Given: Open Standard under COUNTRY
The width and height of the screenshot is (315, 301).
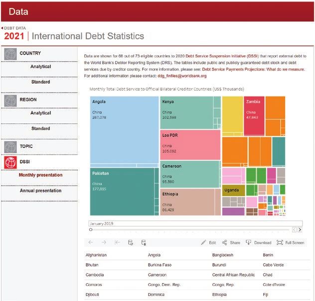Looking at the screenshot, I should tap(40, 82).
